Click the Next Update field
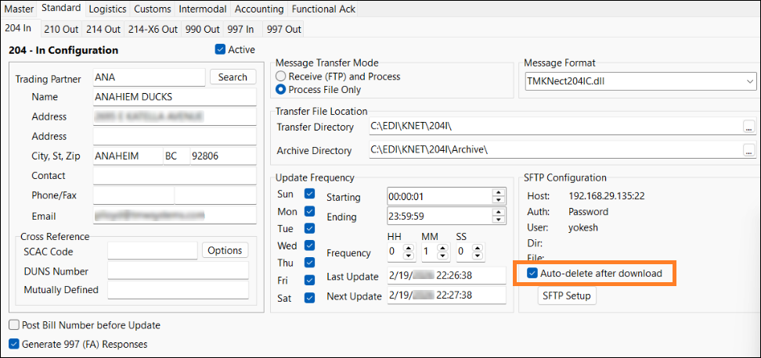The width and height of the screenshot is (761, 358). (446, 295)
